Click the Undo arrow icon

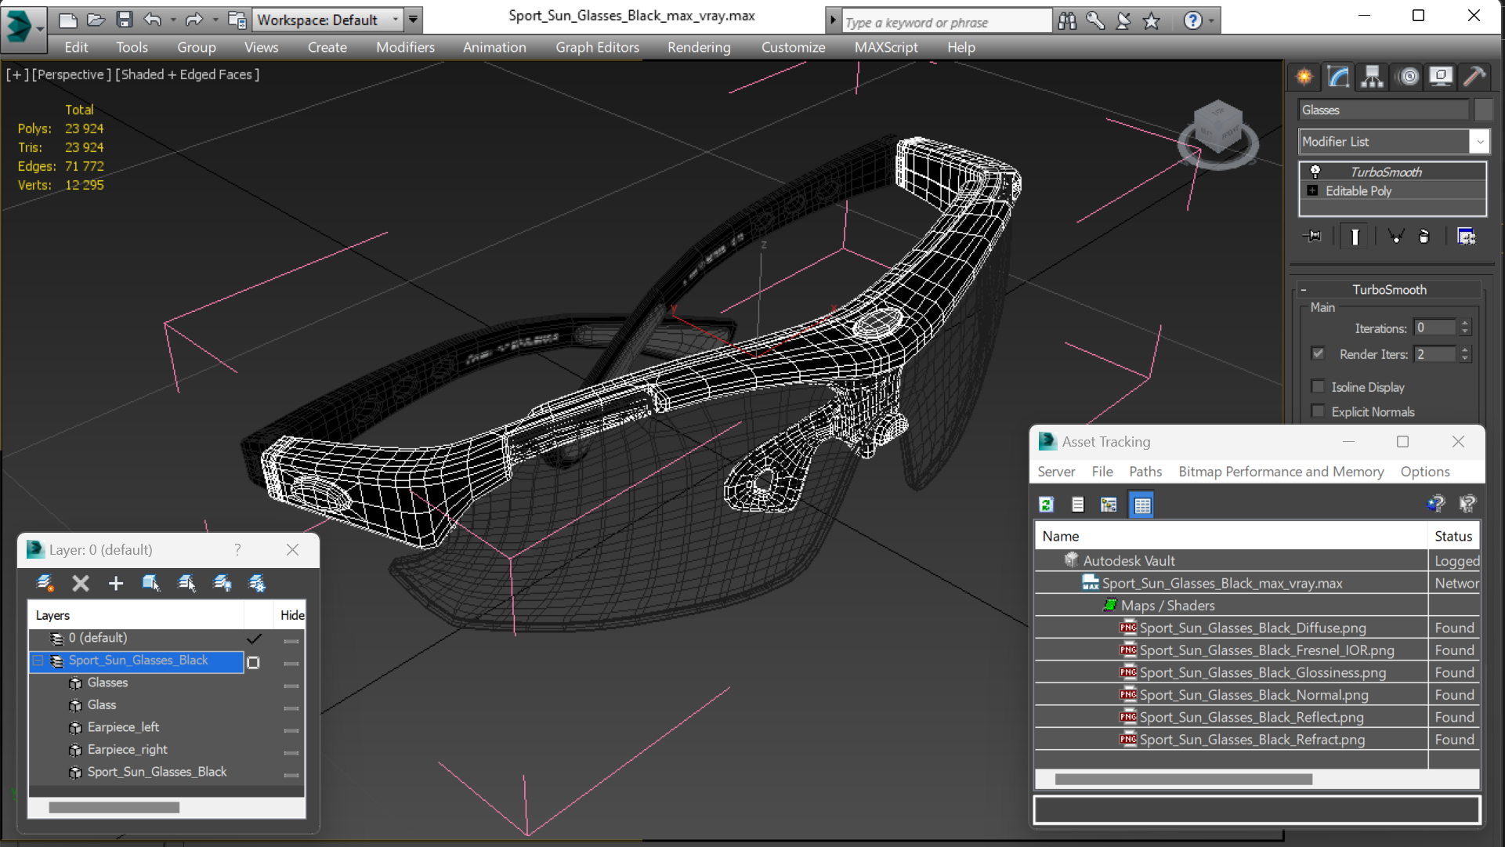(153, 20)
